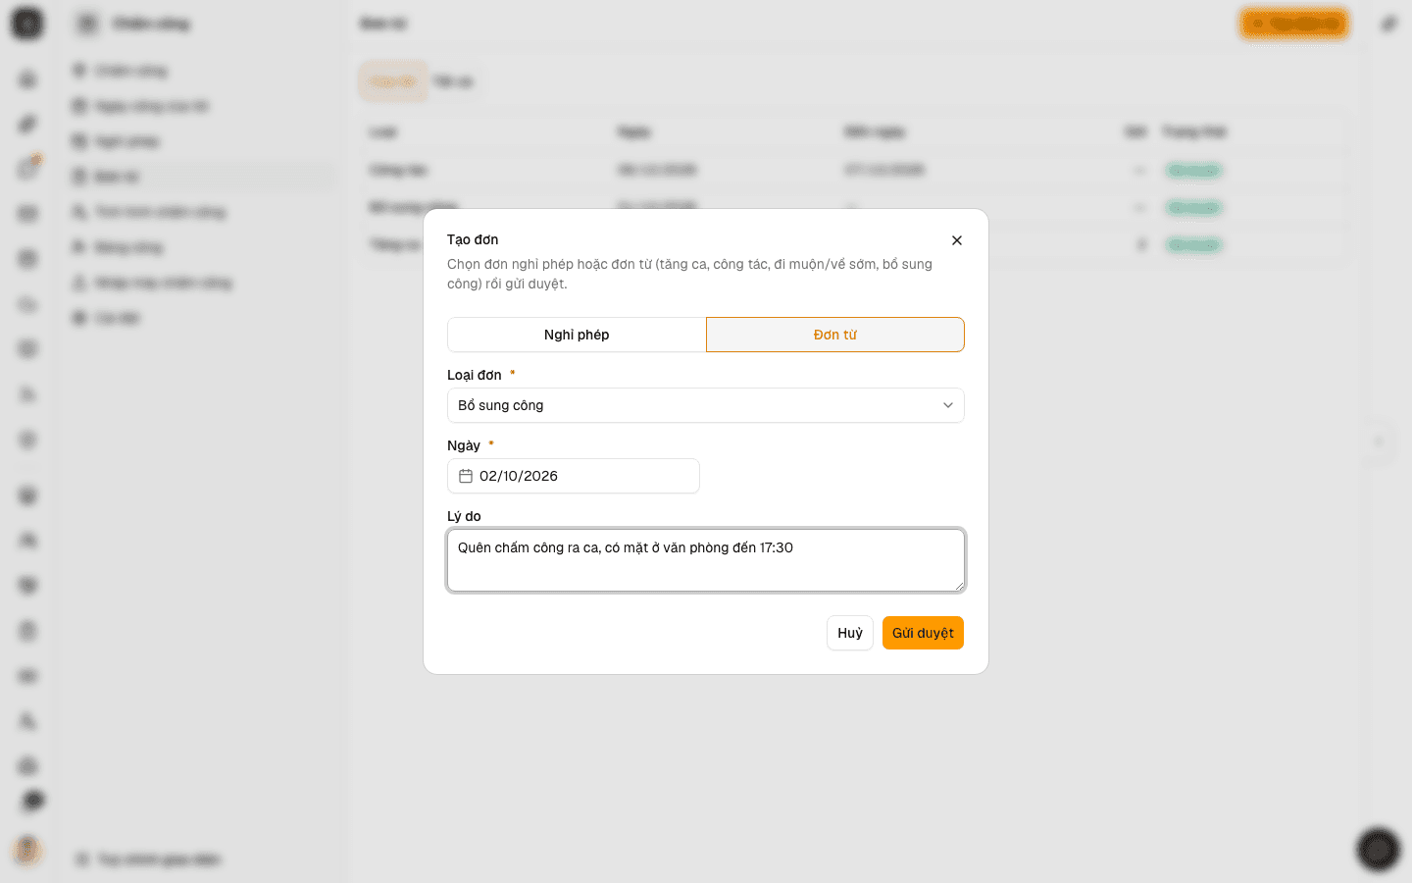Cancel with the Huỷ button

tap(850, 633)
